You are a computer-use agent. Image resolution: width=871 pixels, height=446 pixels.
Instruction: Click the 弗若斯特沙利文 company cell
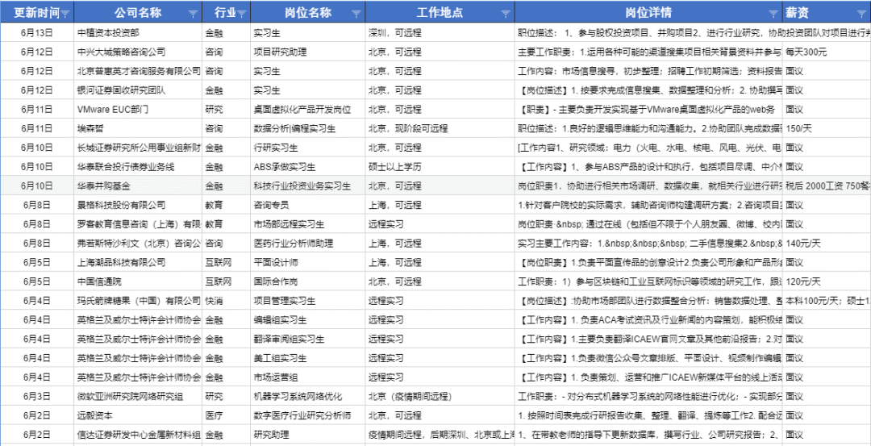coord(139,243)
